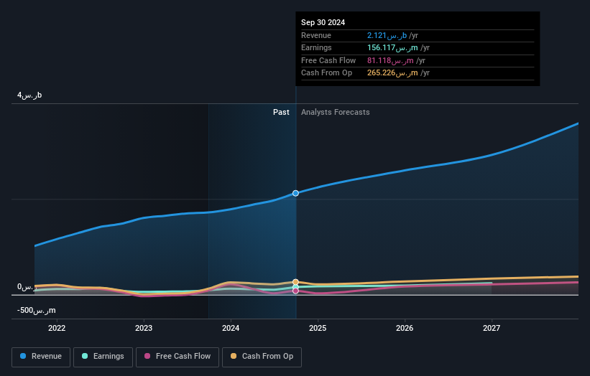Click the teal Earnings data point marker
The height and width of the screenshot is (376, 590).
(296, 287)
